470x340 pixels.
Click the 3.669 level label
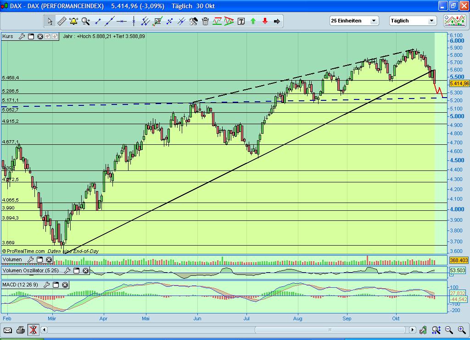pos(8,243)
